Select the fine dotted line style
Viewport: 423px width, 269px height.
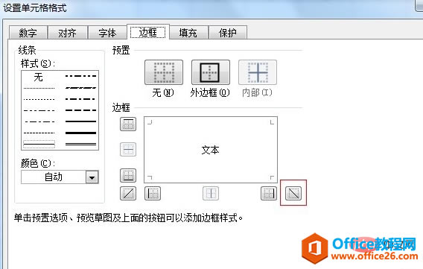tap(39, 88)
